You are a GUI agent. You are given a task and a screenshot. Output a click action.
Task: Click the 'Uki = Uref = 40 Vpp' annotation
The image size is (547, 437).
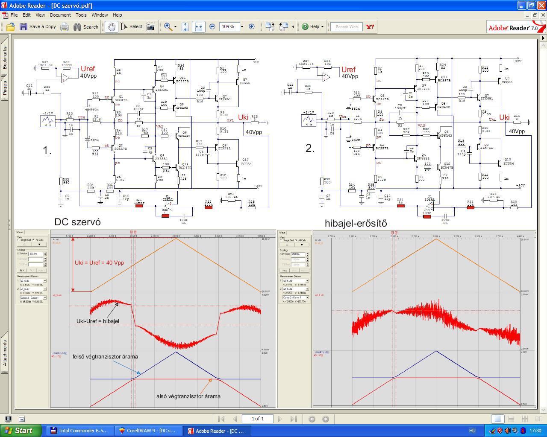(99, 262)
